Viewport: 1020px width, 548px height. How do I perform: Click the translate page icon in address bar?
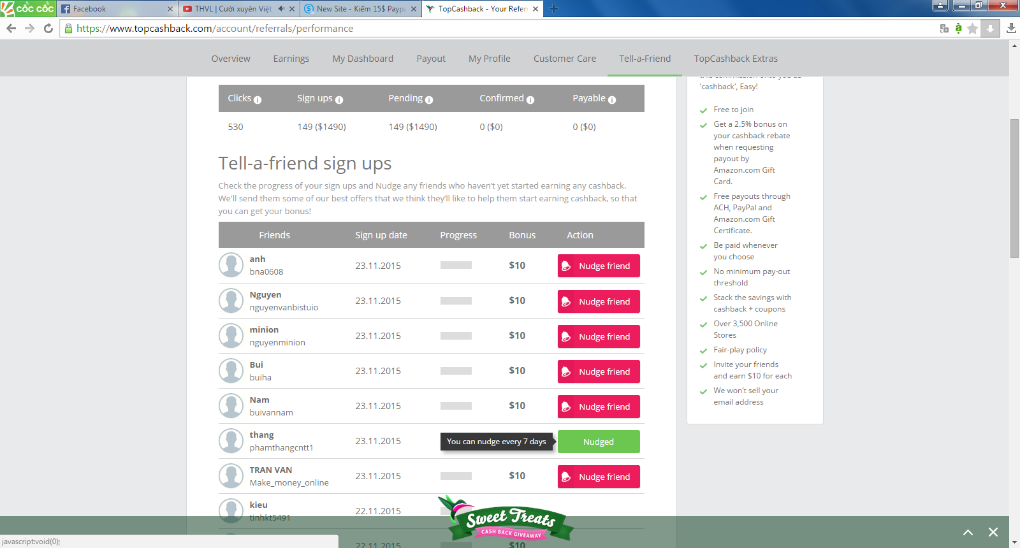944,28
